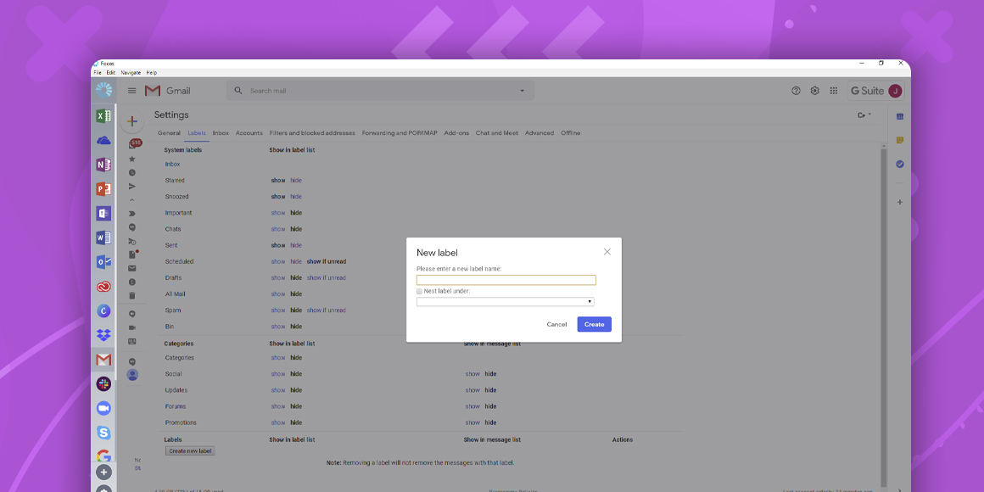The image size is (984, 492).
Task: Add a new app with the sidebar plus button
Action: pyautogui.click(x=103, y=472)
